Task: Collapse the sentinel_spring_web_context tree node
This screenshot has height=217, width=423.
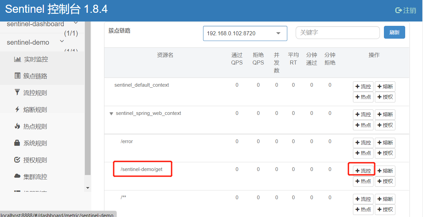Action: pyautogui.click(x=111, y=114)
